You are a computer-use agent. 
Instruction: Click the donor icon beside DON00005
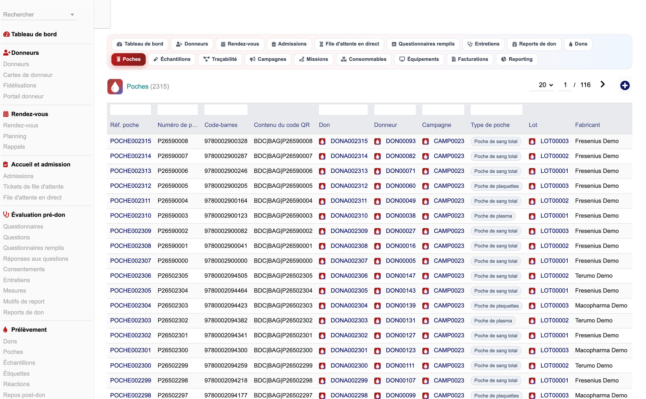point(377,261)
